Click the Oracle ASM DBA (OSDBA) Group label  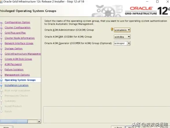68,37
